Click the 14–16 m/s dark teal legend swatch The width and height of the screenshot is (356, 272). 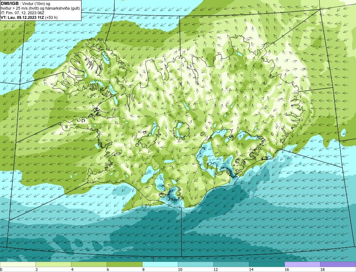267,265
